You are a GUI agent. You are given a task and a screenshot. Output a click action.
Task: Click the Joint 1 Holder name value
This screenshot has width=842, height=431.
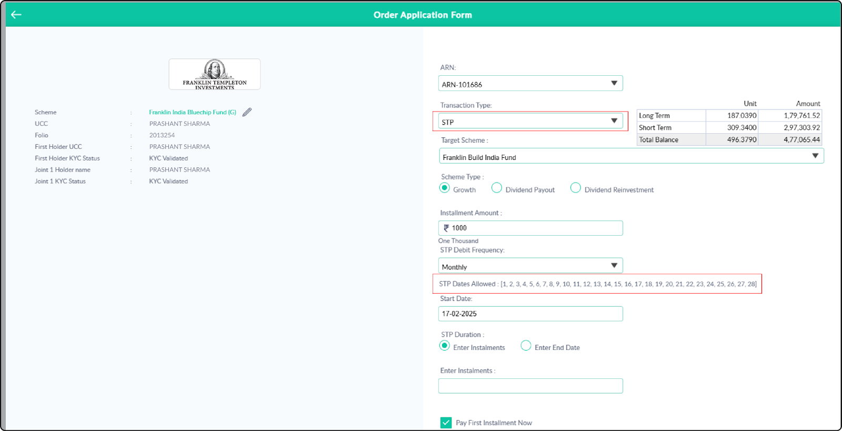(179, 170)
